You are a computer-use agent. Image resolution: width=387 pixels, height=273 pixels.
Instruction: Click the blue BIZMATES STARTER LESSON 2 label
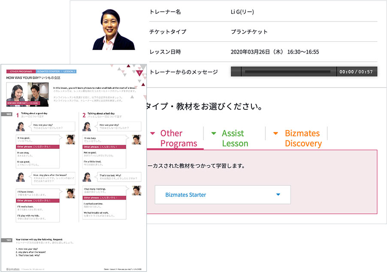pyautogui.click(x=56, y=71)
